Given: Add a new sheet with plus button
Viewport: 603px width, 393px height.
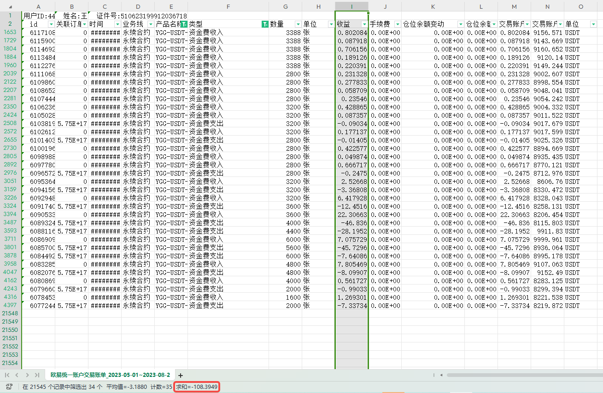Looking at the screenshot, I should [181, 376].
